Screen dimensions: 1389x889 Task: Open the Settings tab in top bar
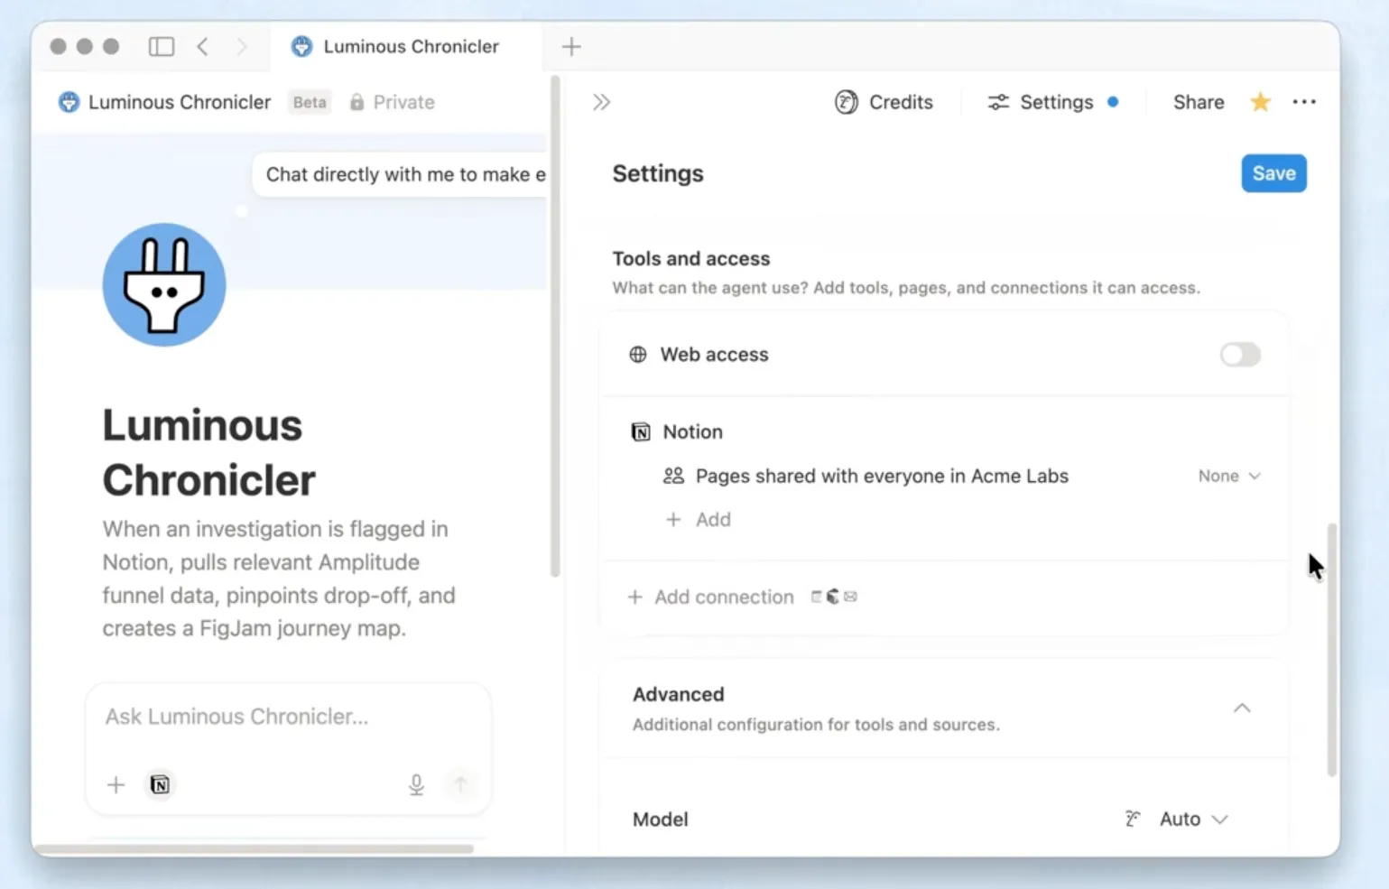coord(1052,102)
